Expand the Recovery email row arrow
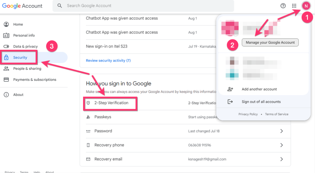 [x=281, y=159]
